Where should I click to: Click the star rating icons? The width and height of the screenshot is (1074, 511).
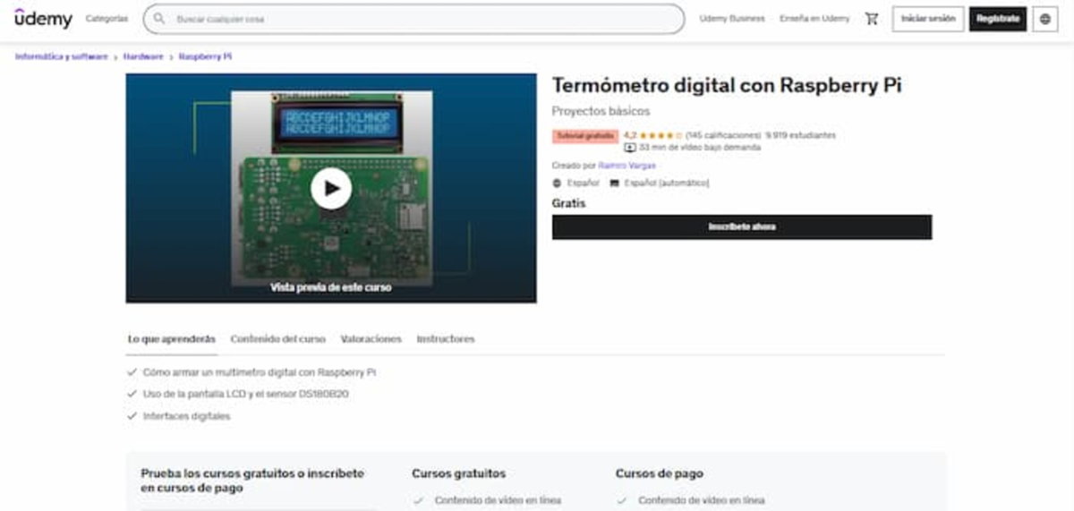[x=661, y=135]
